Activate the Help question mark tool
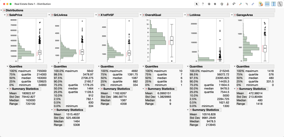Image resolution: width=284 pixels, height=137 pixels. [x=203, y=4]
